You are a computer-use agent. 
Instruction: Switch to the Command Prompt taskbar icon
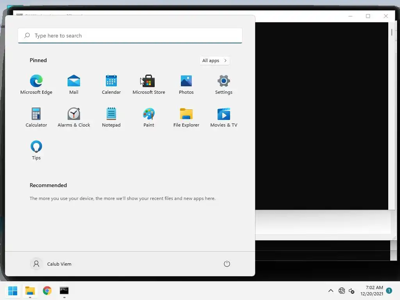pos(64,291)
